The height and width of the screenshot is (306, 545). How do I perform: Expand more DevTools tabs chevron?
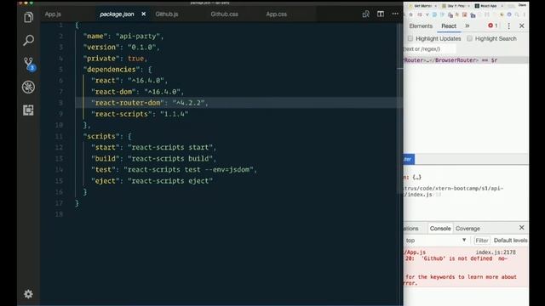[468, 25]
